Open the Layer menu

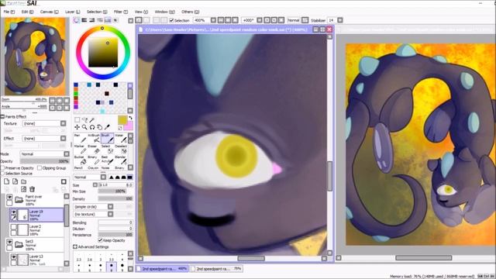pyautogui.click(x=72, y=12)
